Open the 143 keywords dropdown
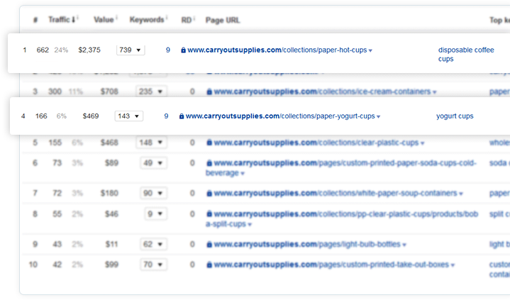Viewport: 510px width, 300px height. 129,116
